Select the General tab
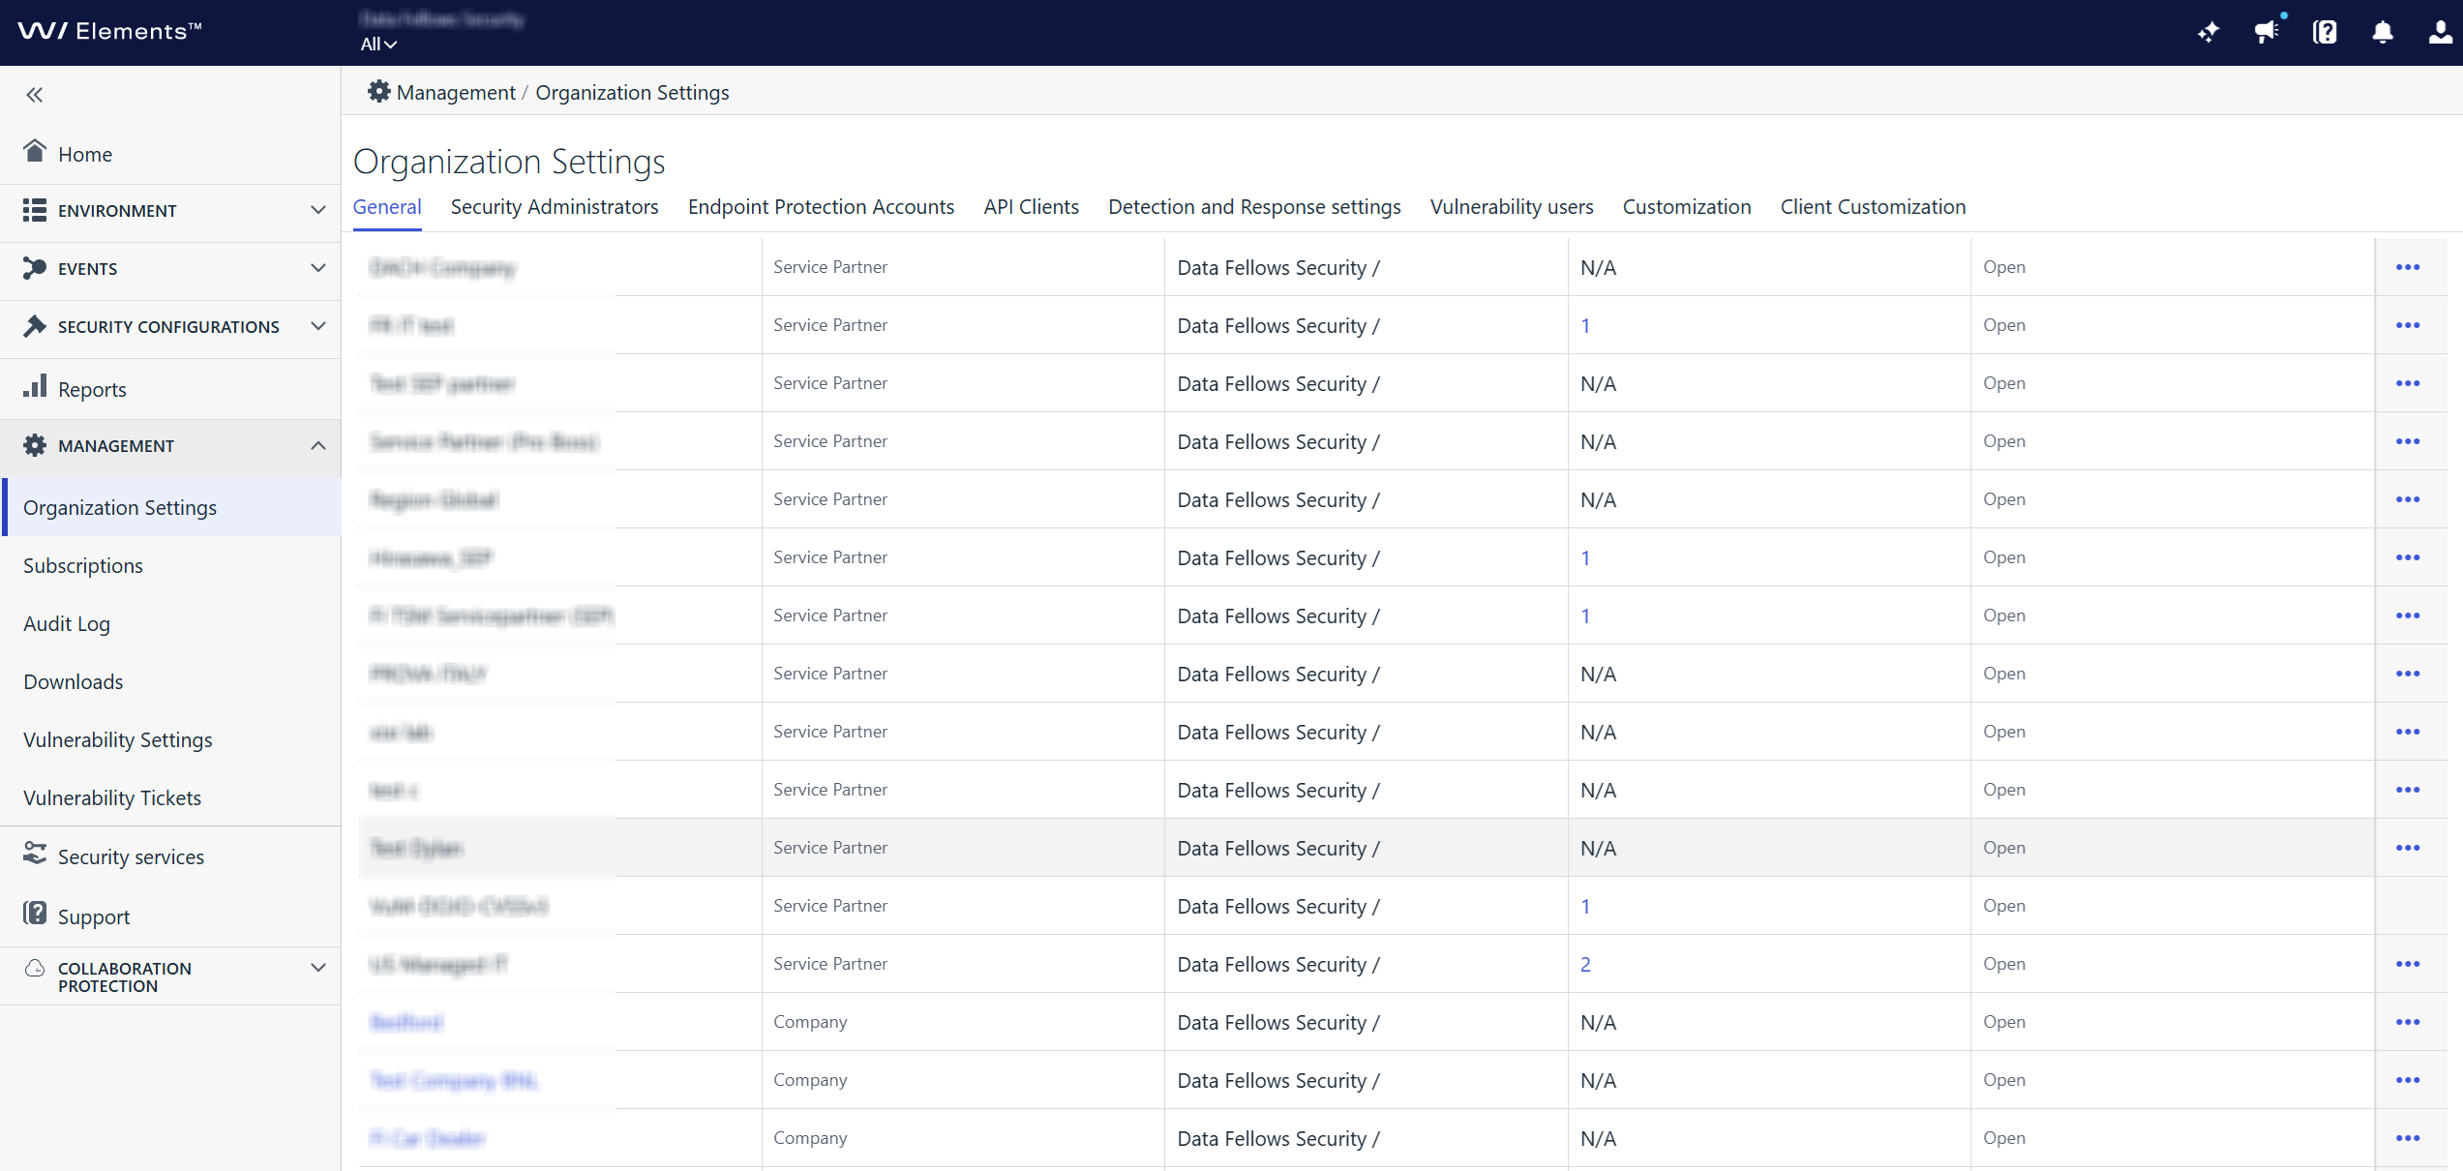 coord(387,207)
